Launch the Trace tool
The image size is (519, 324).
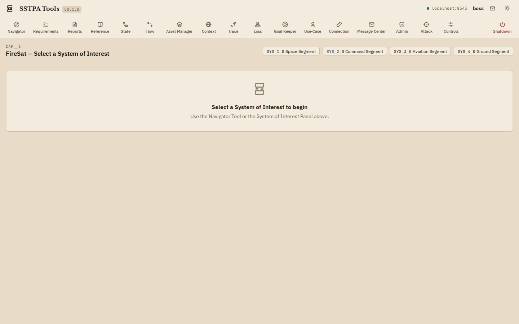pyautogui.click(x=233, y=27)
